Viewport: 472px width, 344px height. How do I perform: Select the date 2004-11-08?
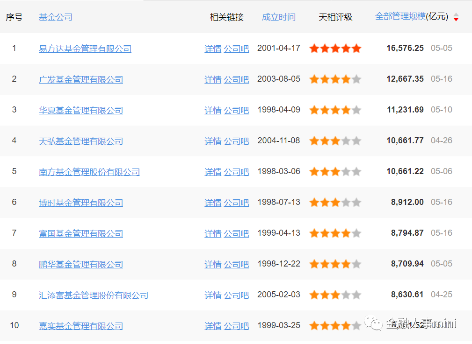click(279, 140)
